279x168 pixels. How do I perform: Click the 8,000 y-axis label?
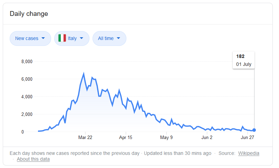(x=27, y=62)
